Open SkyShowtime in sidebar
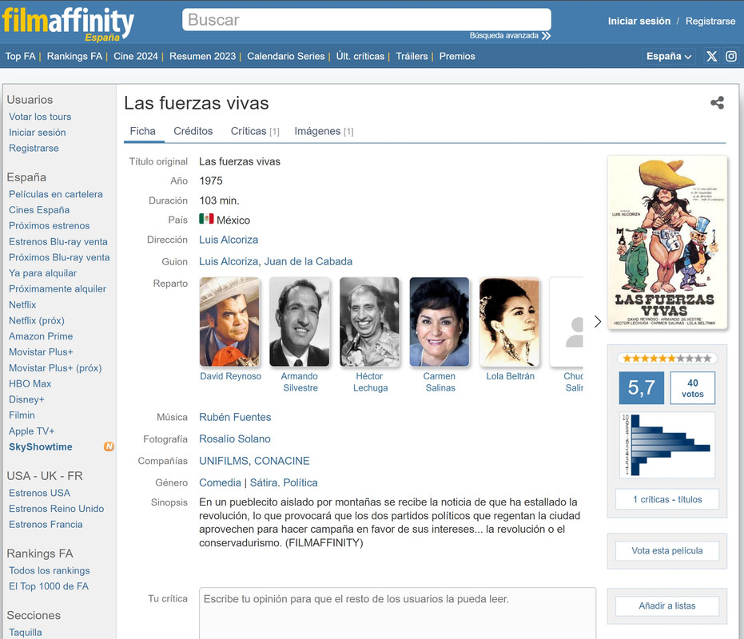 tap(40, 447)
